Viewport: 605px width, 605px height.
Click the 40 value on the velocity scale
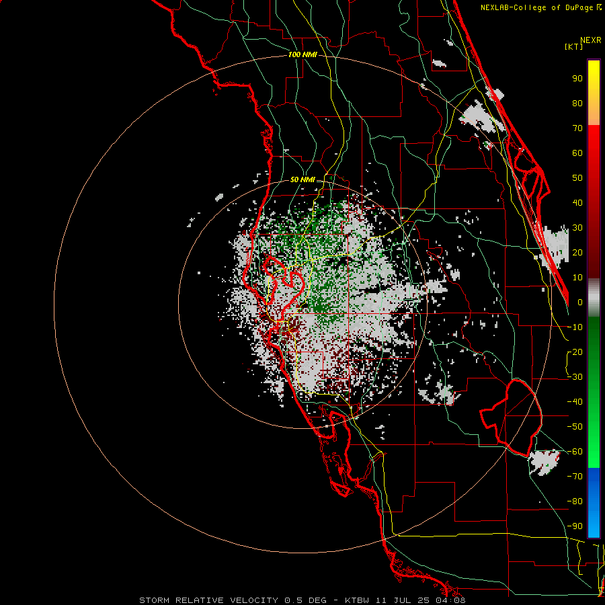tap(577, 203)
